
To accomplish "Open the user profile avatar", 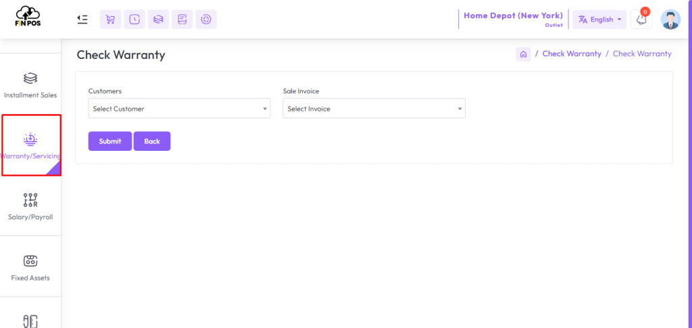I will pos(670,20).
